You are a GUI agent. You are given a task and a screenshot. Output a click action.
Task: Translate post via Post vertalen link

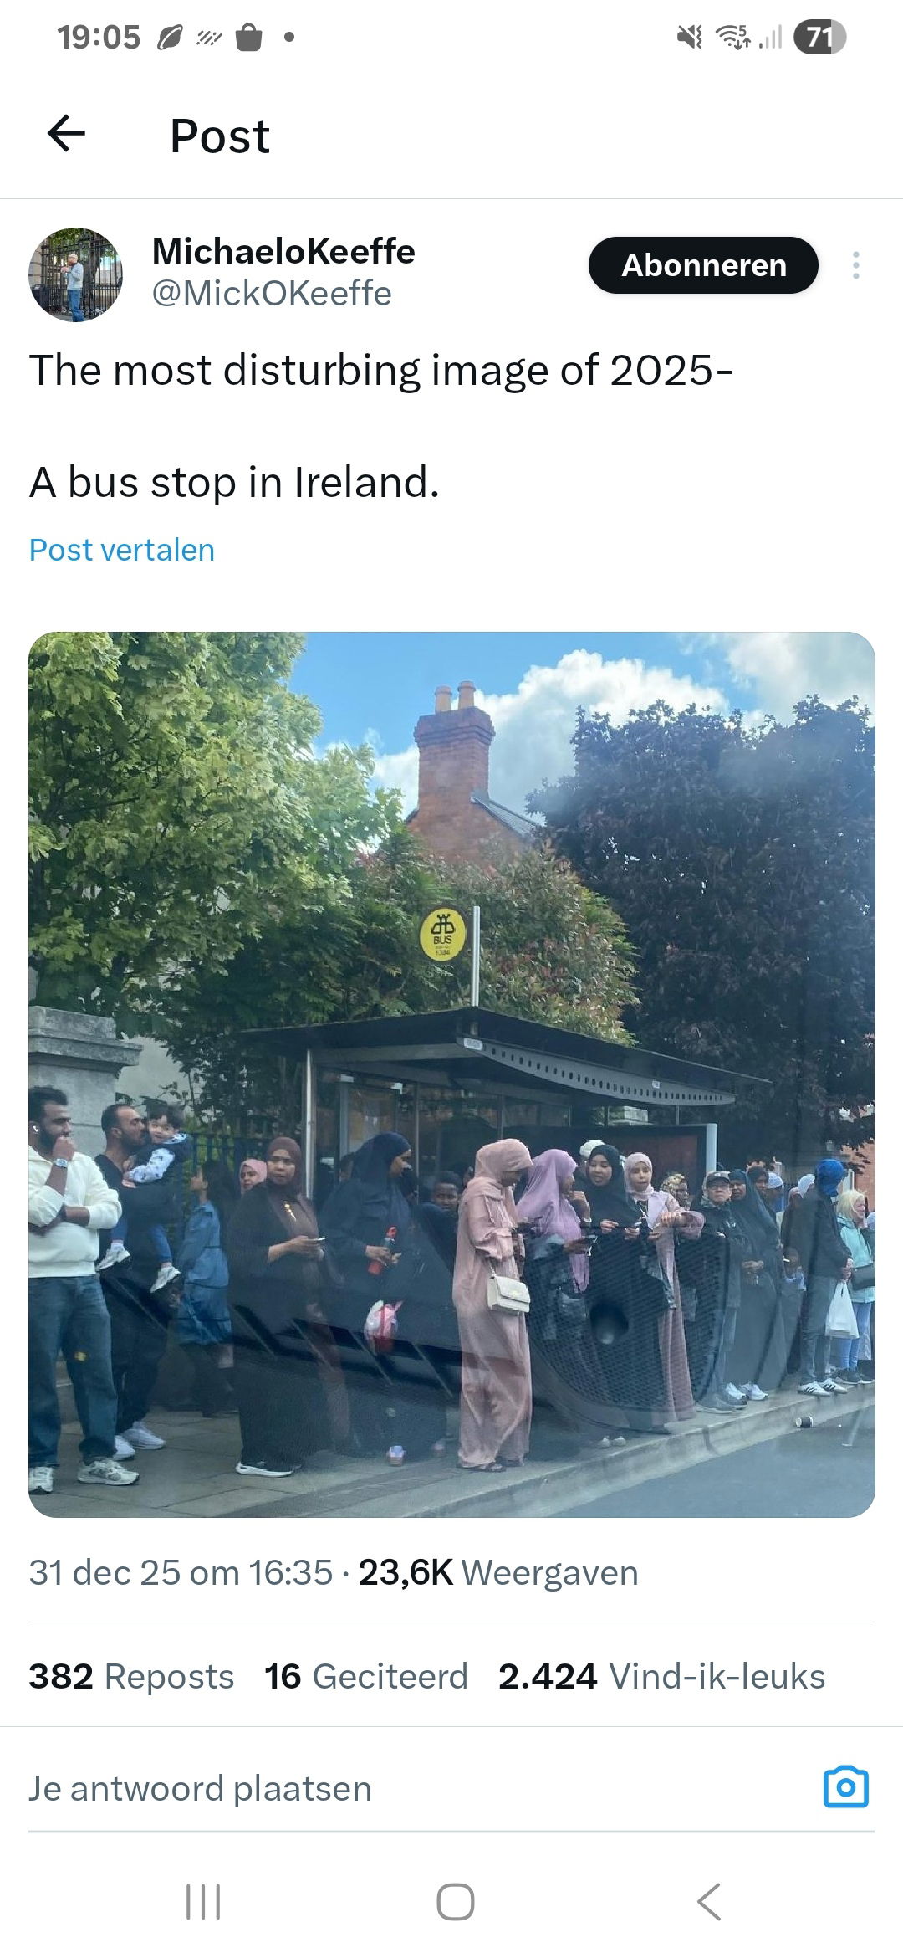click(x=122, y=550)
